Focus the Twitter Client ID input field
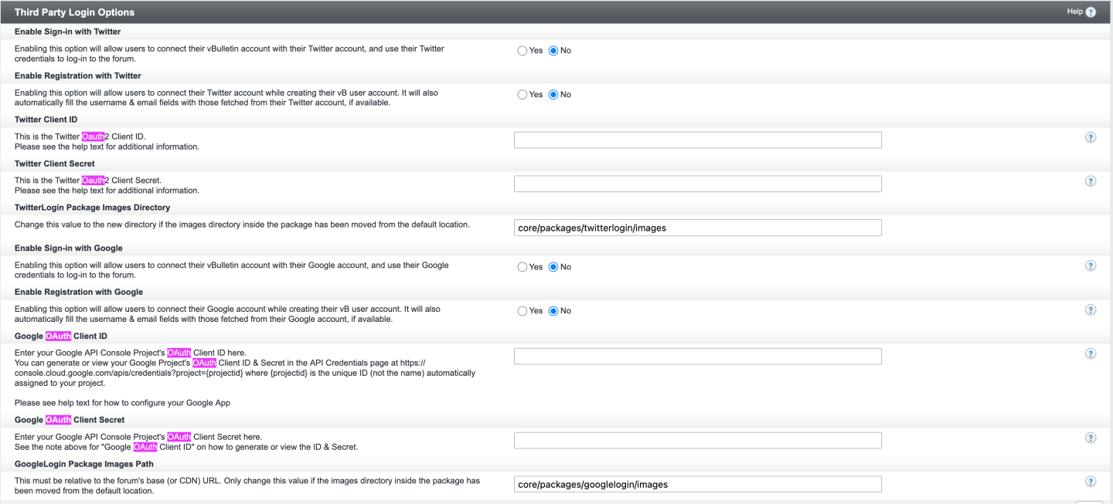The width and height of the screenshot is (1113, 504). tap(698, 140)
